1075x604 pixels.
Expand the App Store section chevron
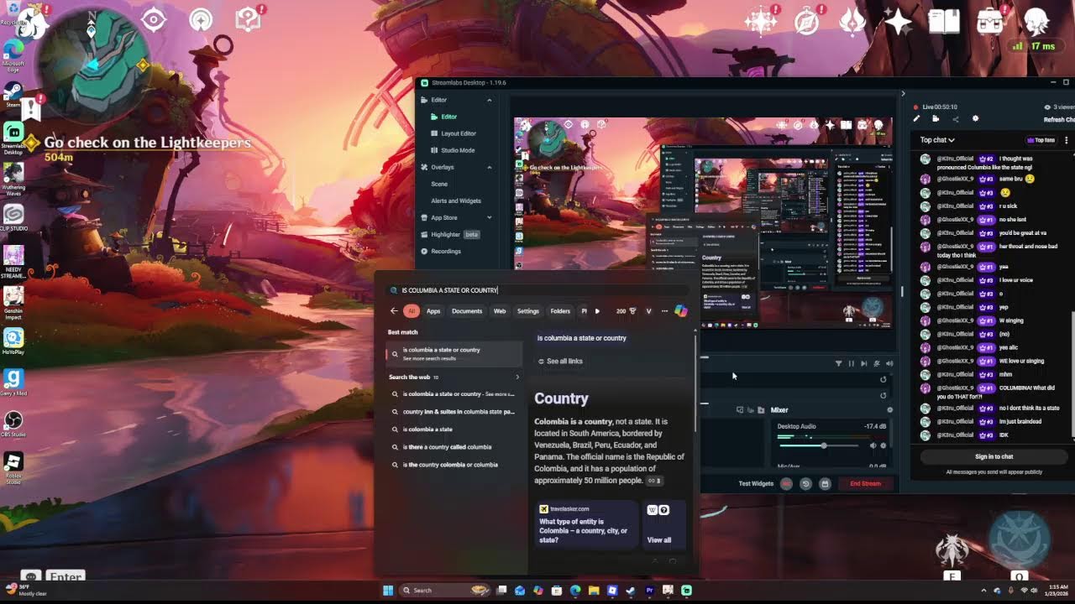pos(490,217)
